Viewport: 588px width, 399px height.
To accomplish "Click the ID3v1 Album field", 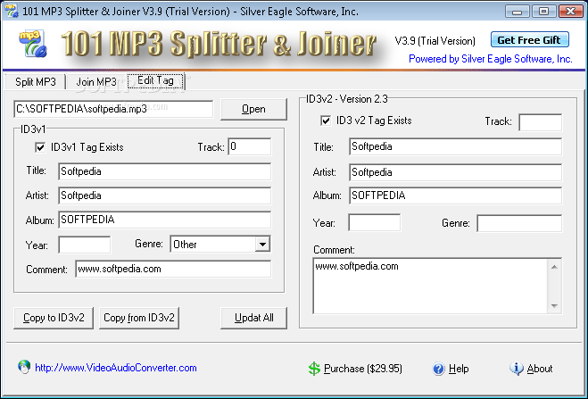I will point(165,220).
